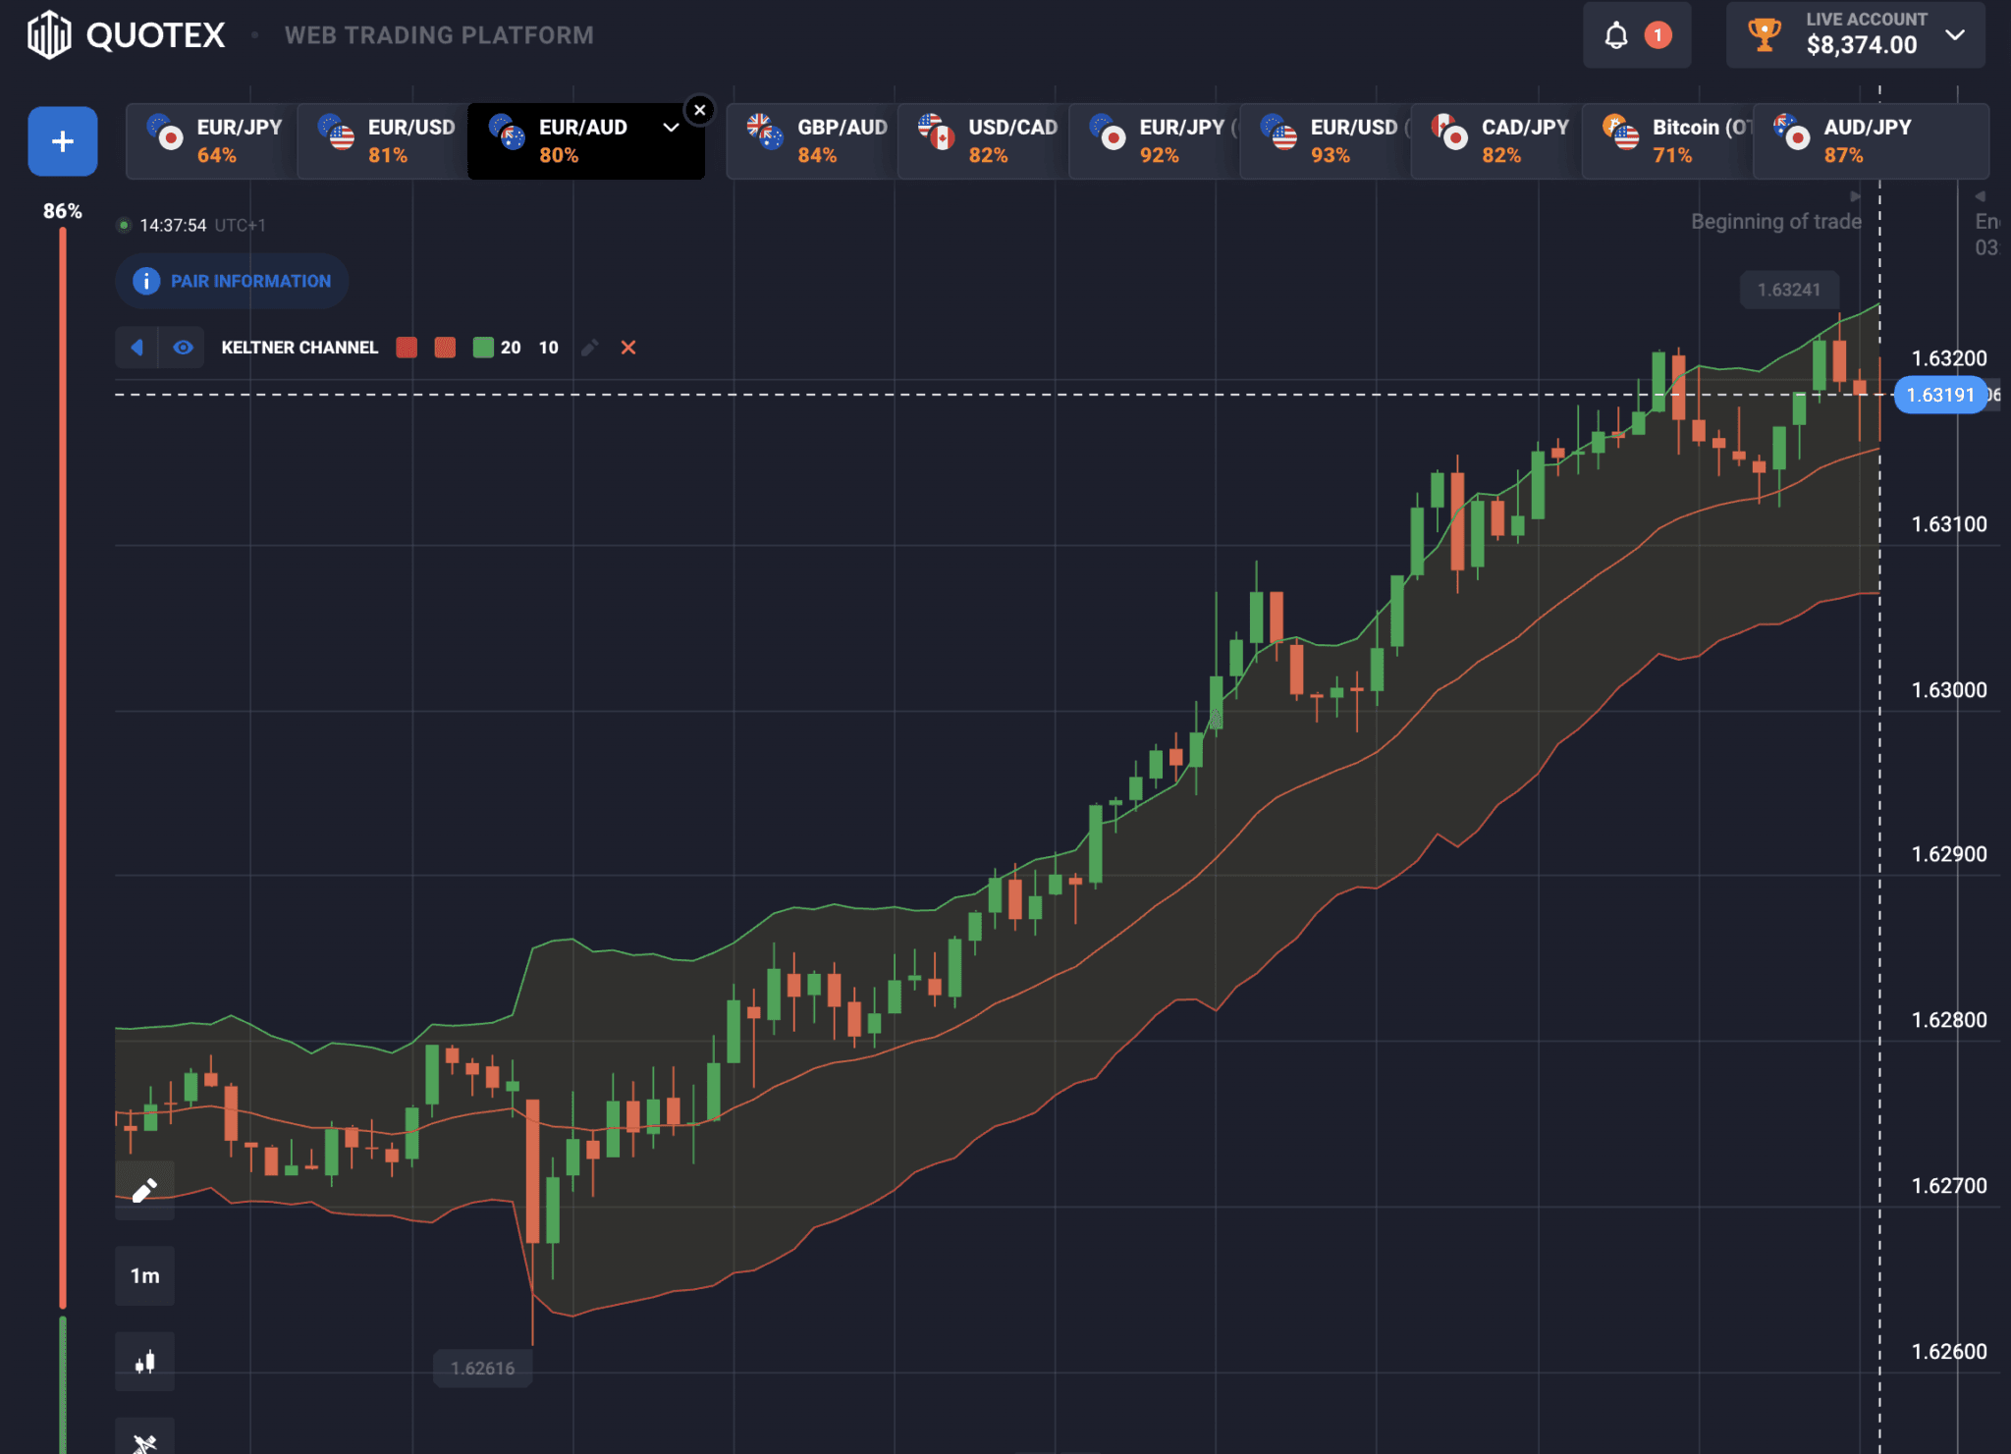Click the current price label 1.63191

[x=1940, y=395]
